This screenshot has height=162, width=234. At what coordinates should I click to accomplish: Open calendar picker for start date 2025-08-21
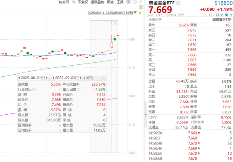pyautogui.click(x=43, y=78)
